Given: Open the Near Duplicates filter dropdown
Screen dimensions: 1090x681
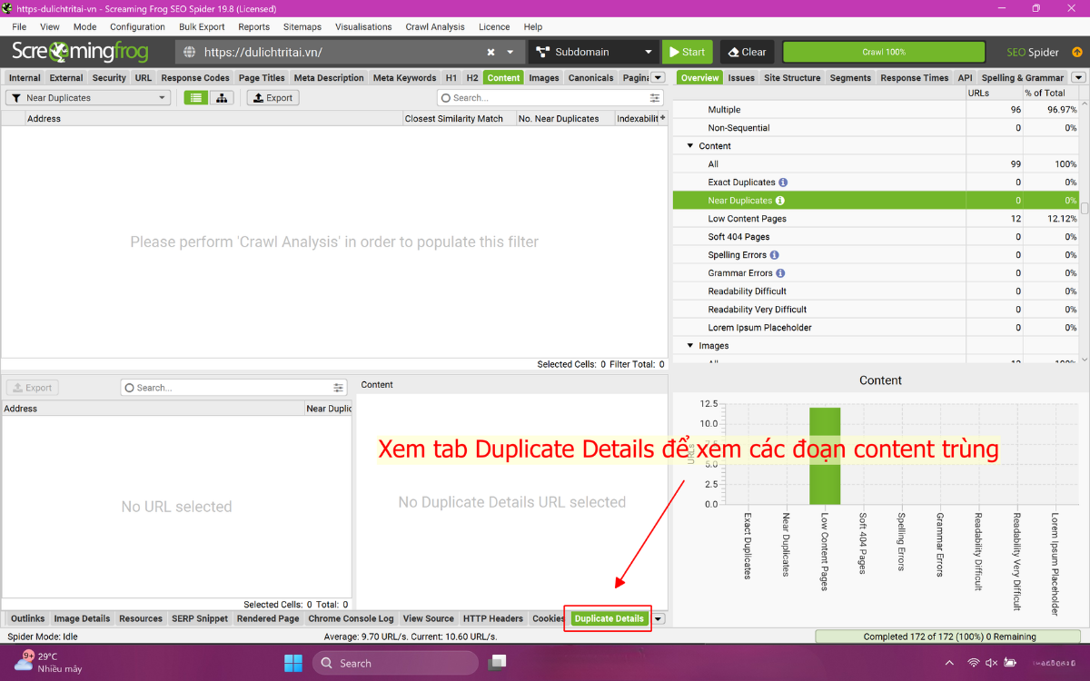Looking at the screenshot, I should click(86, 97).
